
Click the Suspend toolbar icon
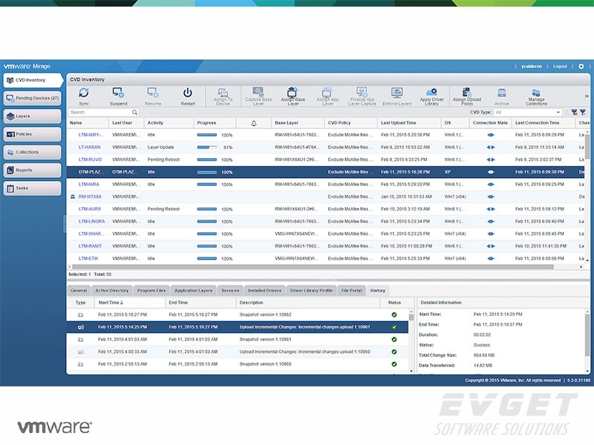tap(118, 93)
